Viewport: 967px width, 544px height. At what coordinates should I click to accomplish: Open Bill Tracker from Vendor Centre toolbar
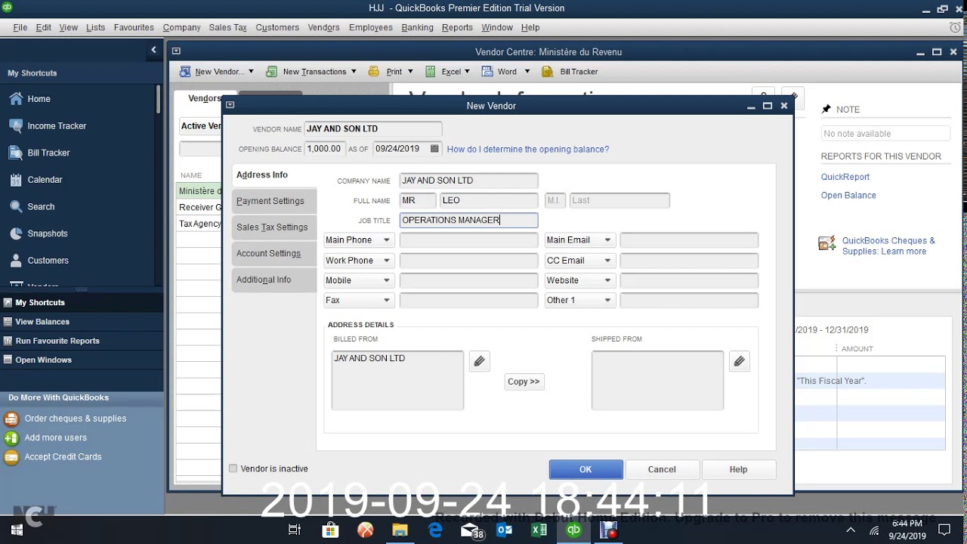tap(570, 72)
